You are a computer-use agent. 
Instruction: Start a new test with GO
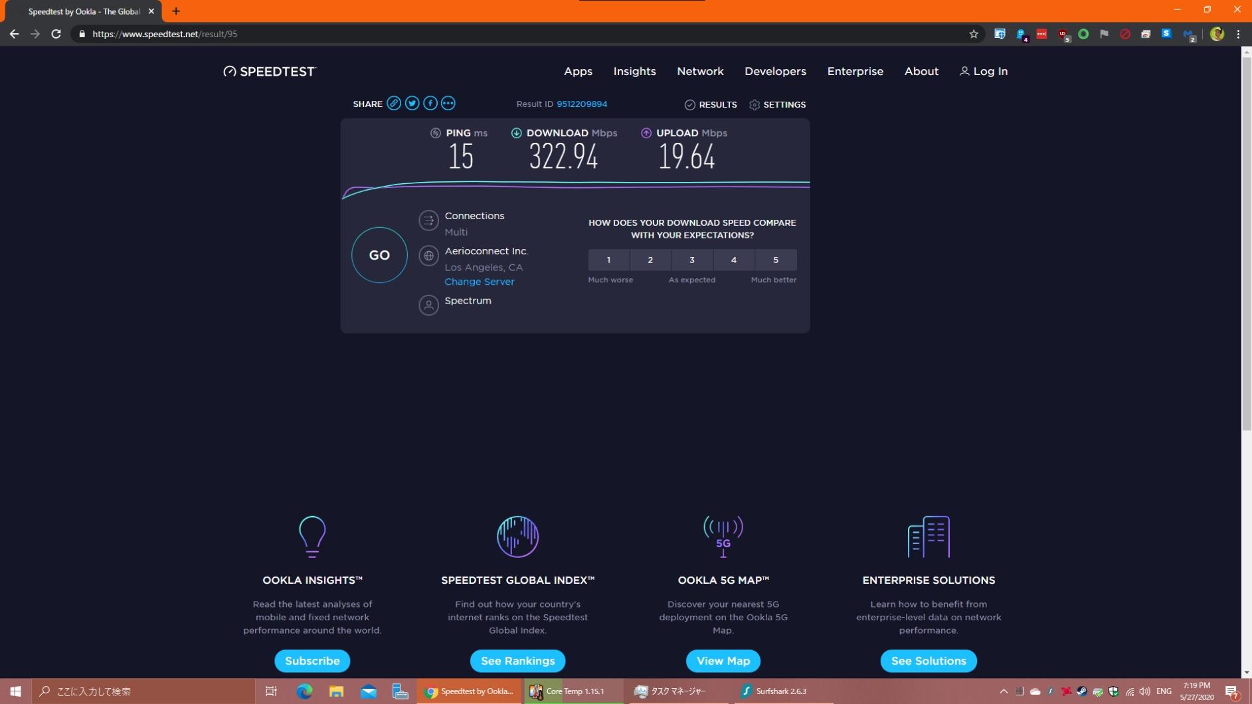[x=379, y=255]
